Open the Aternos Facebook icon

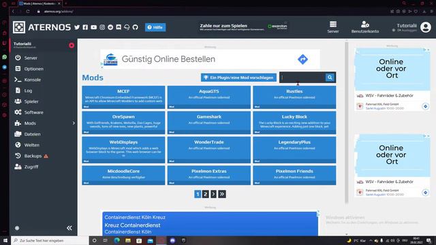tap(85, 27)
